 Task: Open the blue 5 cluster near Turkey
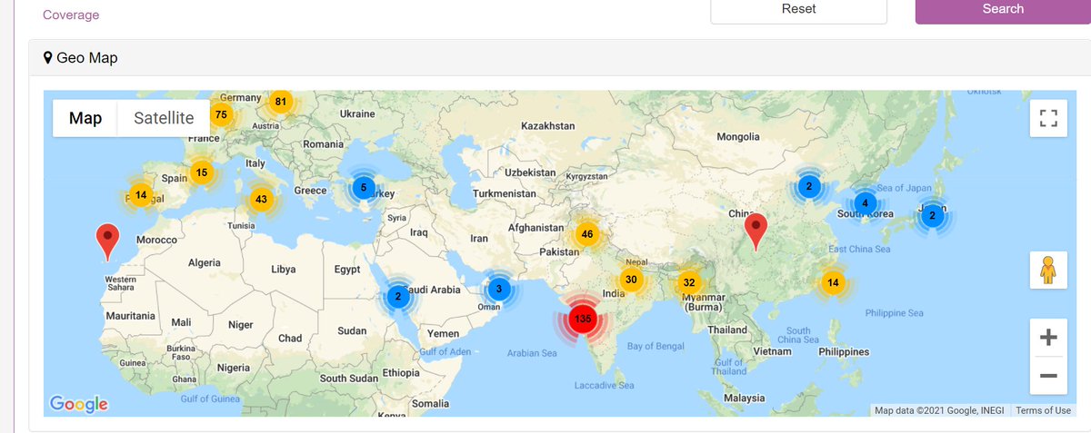point(363,188)
